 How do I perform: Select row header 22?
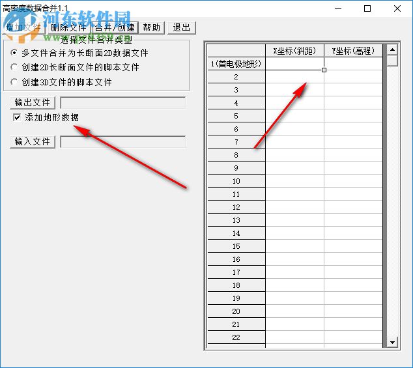236,337
